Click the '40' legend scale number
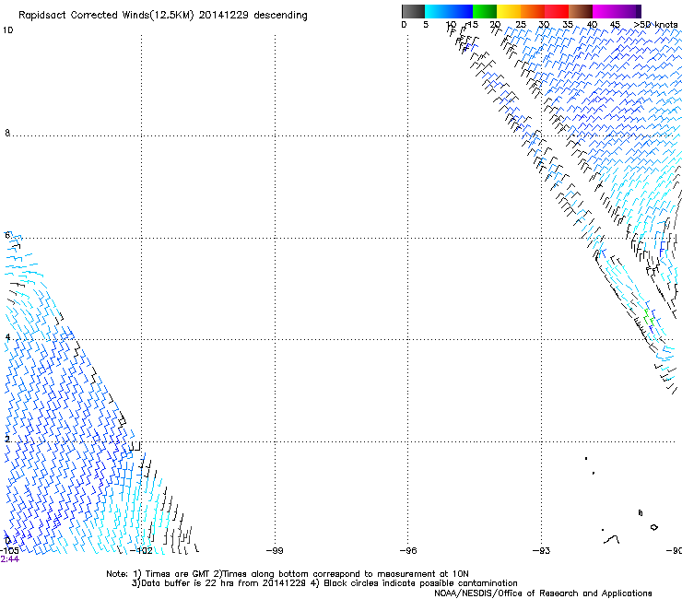The image size is (682, 599). [x=592, y=25]
